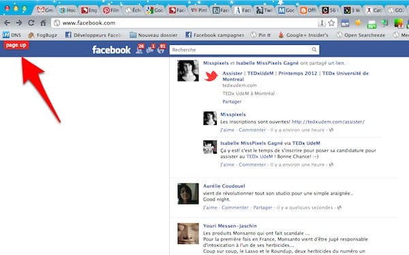Open the FogBugz bookmark
Image resolution: width=409 pixels, height=255 pixels.
(43, 35)
